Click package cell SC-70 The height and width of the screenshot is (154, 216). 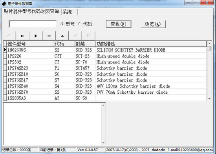pyautogui.click(x=85, y=62)
